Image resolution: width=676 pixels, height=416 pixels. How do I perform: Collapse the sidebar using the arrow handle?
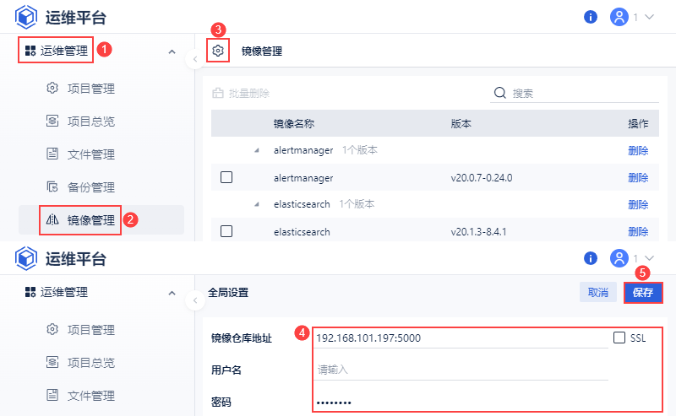point(195,59)
